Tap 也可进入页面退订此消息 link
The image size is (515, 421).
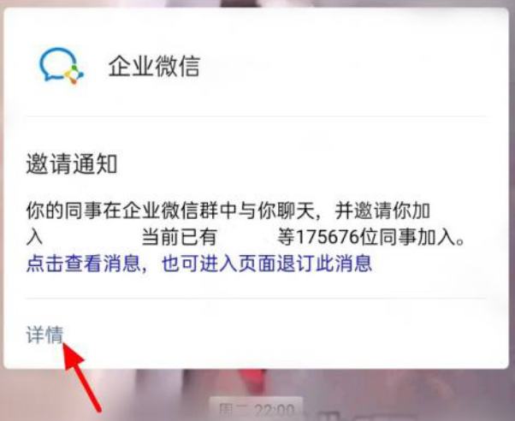point(267,264)
